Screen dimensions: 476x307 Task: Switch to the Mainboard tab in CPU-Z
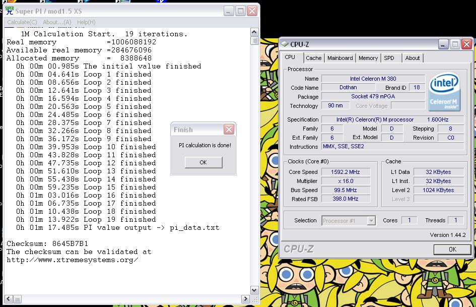tap(340, 58)
